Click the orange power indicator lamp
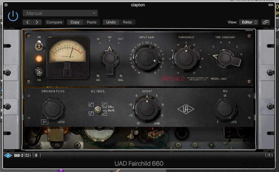The height and width of the screenshot is (172, 279). point(39,59)
